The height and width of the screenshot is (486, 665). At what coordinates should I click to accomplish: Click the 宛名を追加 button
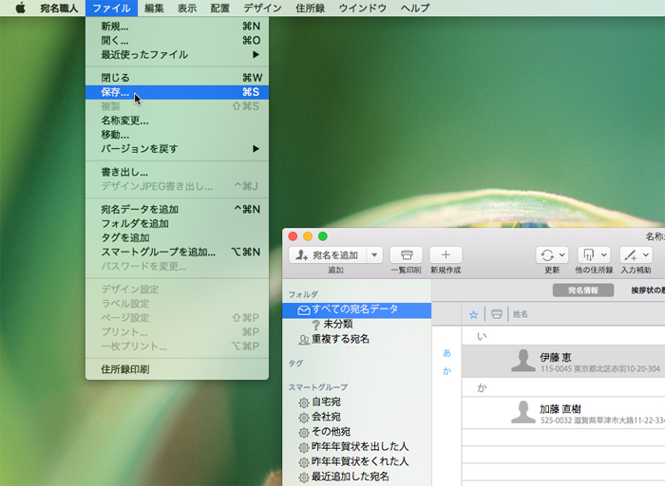click(x=328, y=254)
